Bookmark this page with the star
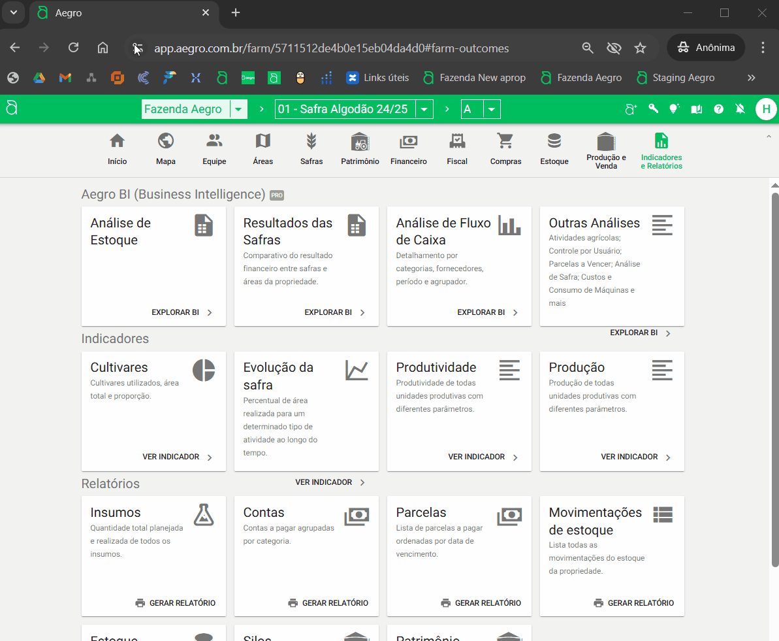 (640, 48)
